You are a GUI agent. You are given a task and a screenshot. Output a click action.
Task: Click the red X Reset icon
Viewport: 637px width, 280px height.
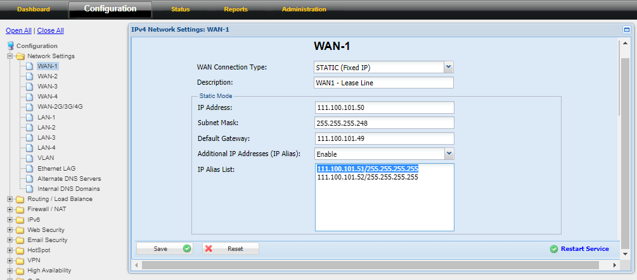pos(210,249)
